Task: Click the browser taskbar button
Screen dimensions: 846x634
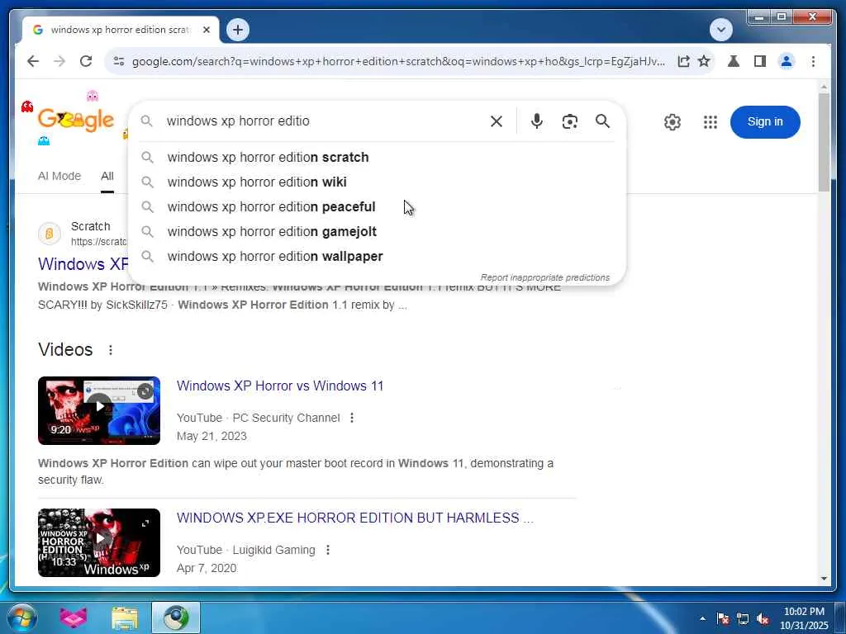Action: click(176, 617)
